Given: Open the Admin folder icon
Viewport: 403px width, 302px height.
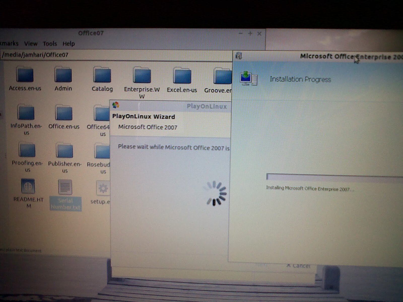Looking at the screenshot, I should [x=63, y=74].
